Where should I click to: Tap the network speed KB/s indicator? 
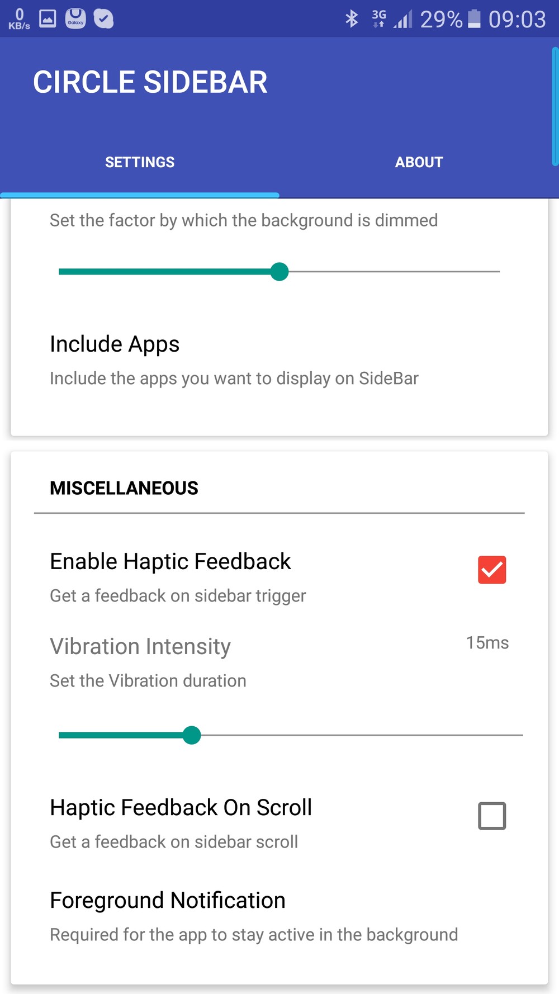point(19,19)
